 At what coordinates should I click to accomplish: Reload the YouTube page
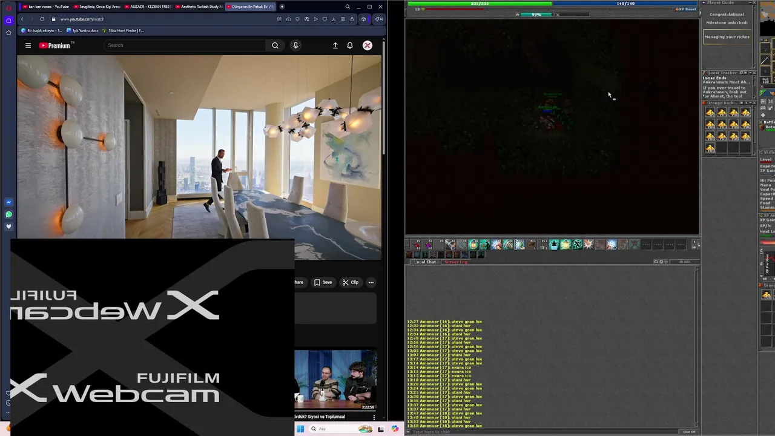[42, 19]
